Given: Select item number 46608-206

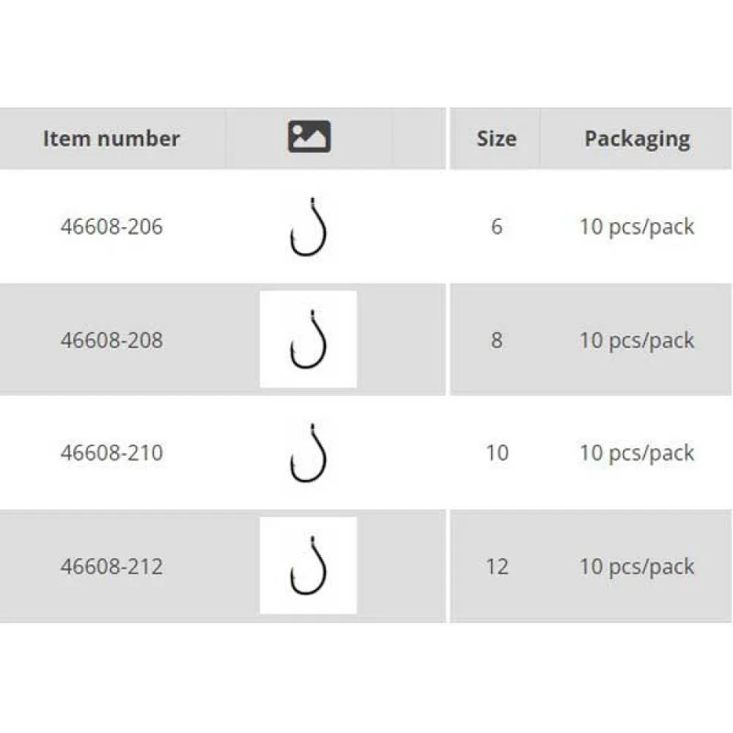Looking at the screenshot, I should click(111, 226).
